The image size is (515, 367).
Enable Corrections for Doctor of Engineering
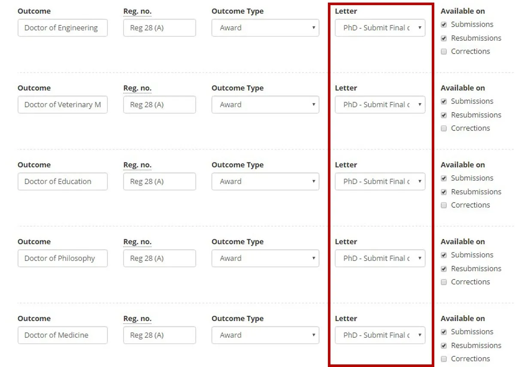443,51
